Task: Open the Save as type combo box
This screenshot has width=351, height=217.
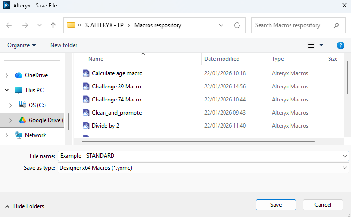Action: (203, 167)
